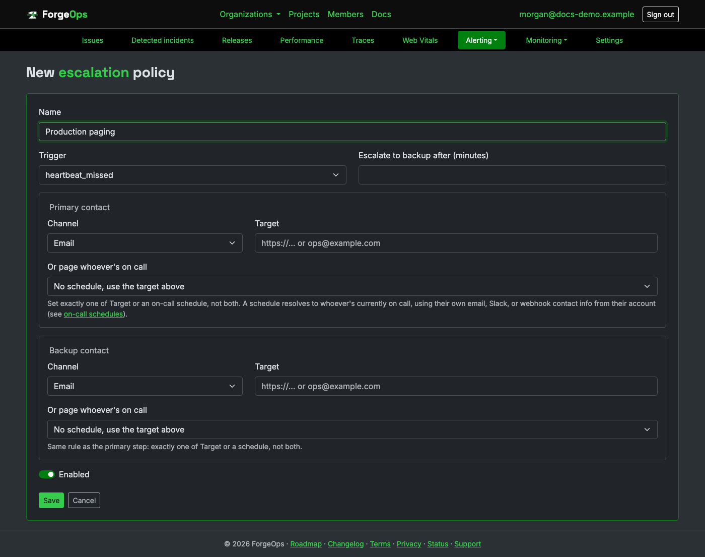View the Terms footer link
The width and height of the screenshot is (705, 557).
coord(380,544)
